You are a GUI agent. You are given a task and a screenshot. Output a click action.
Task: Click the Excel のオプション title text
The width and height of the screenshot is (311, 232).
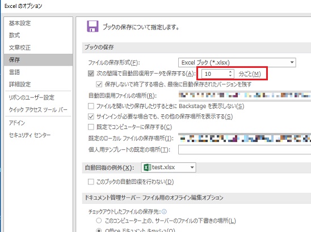23,6
